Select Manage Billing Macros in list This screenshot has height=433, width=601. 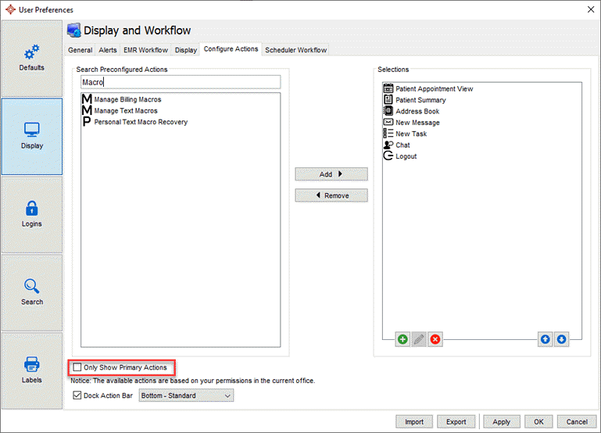(127, 100)
